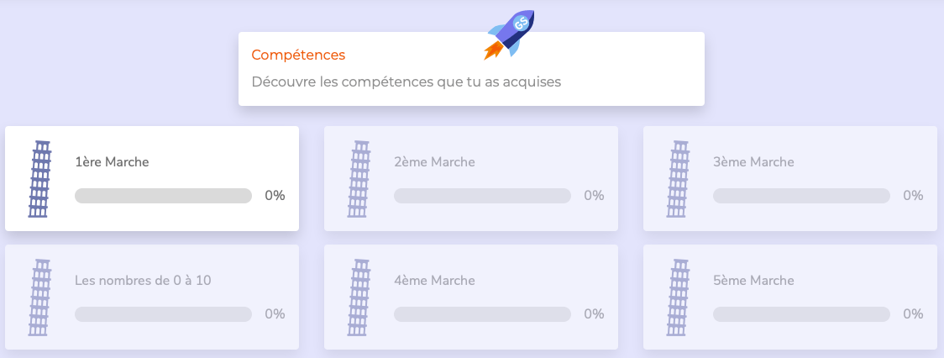The height and width of the screenshot is (358, 944).
Task: Click the orange Compétences heading
Action: pos(298,55)
